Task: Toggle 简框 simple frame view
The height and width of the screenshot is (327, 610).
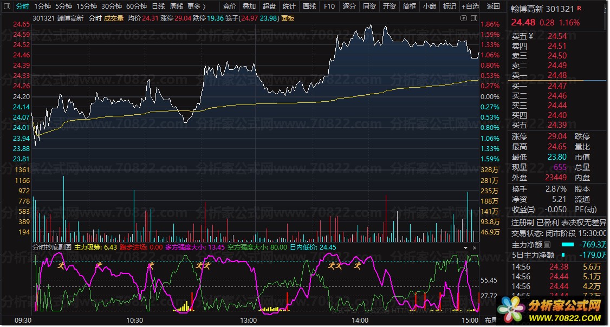Action: click(410, 6)
